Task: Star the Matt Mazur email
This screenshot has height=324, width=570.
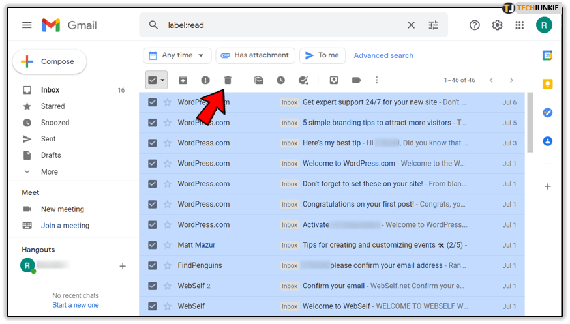Action: click(168, 245)
